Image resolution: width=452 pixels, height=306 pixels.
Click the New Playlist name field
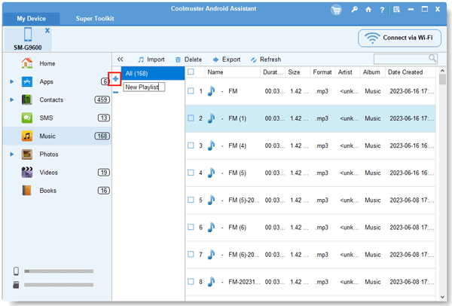tap(144, 87)
